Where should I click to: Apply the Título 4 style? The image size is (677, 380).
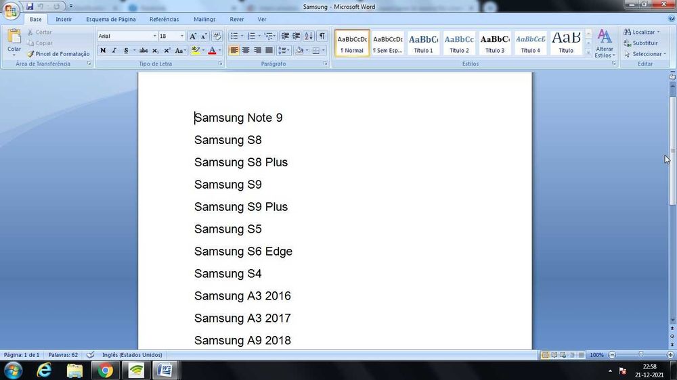click(x=530, y=43)
